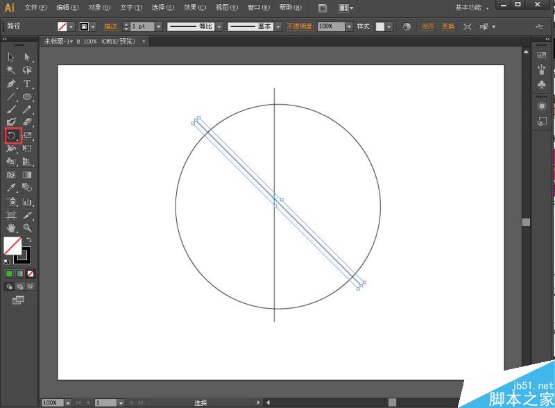Viewport: 555px width, 408px height.
Task: Enable Draw Normal mode
Action: click(x=9, y=287)
